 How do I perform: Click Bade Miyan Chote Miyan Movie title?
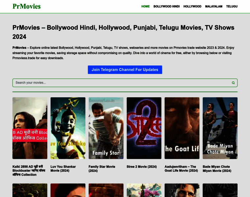point(217,168)
